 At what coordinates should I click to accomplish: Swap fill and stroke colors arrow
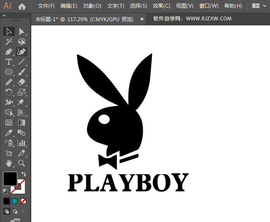24,174
